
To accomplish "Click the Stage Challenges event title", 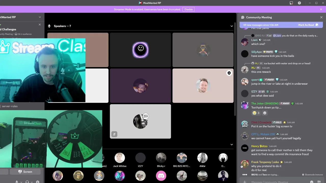I will pos(8,29).
